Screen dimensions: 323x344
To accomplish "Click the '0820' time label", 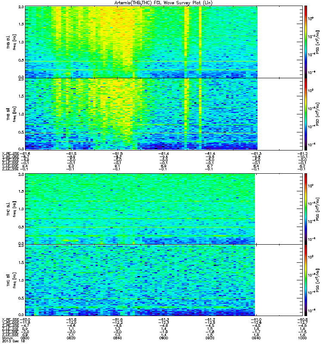I will coord(71,338).
